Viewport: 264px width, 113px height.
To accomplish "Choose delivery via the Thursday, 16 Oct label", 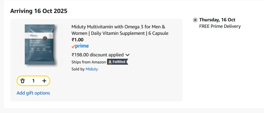I will [217, 20].
